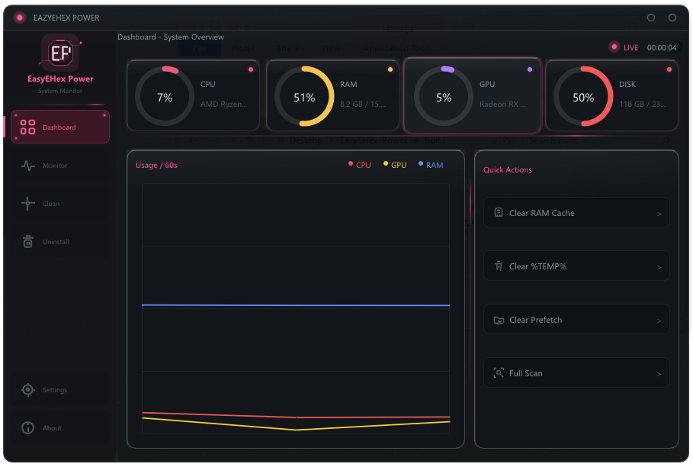Click the Full Scan magnifier icon
693x464 pixels.
coord(499,373)
